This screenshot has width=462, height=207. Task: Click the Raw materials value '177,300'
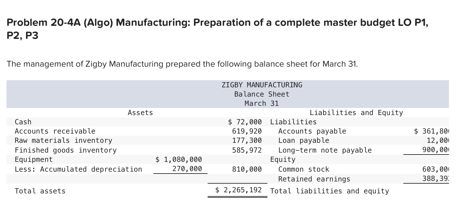tap(247, 140)
